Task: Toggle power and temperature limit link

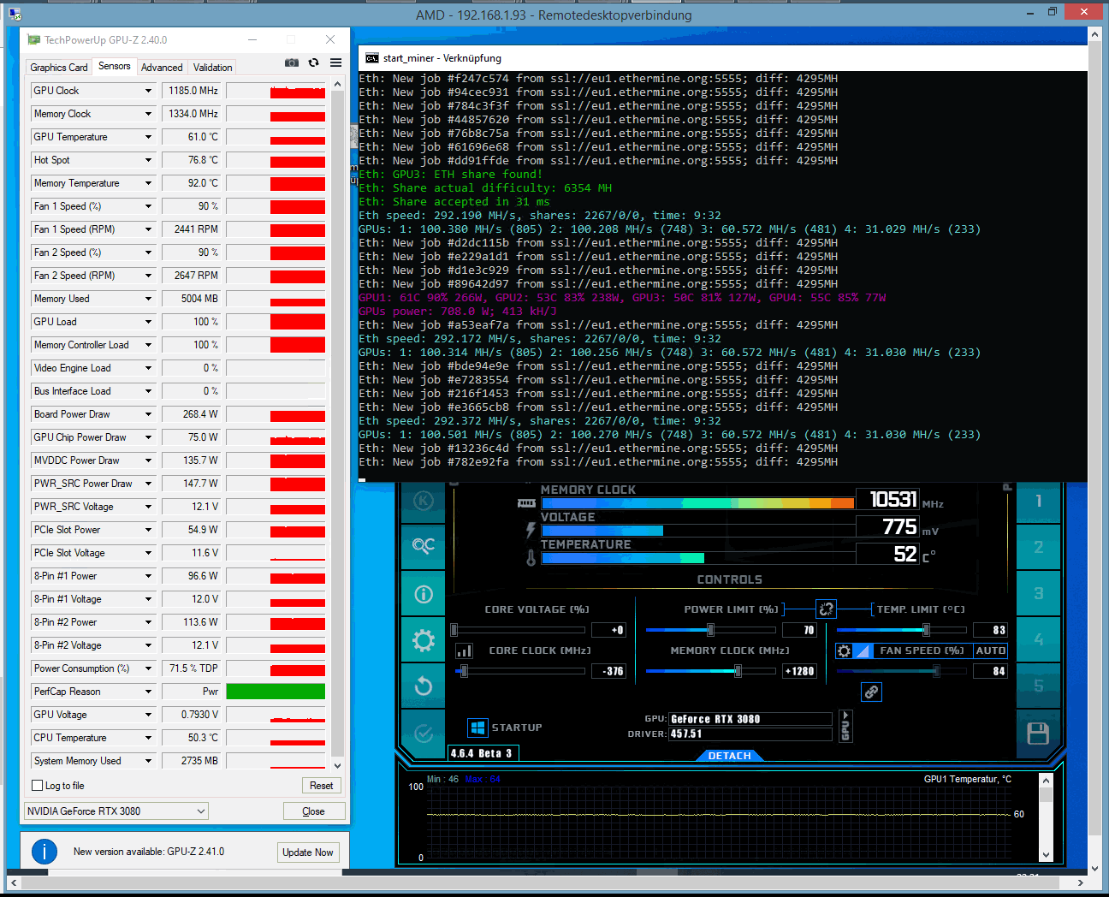Action: click(826, 609)
